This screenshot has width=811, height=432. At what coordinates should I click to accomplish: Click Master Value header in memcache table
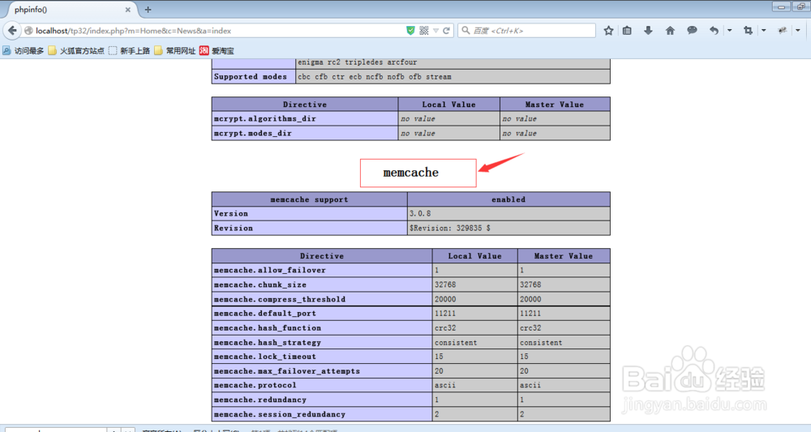tap(564, 256)
